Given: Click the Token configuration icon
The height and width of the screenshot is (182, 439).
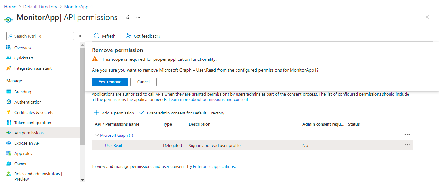Looking at the screenshot, I should 9,123.
